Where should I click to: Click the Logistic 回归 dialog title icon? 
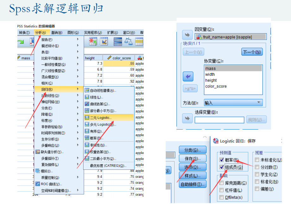tap(216, 141)
